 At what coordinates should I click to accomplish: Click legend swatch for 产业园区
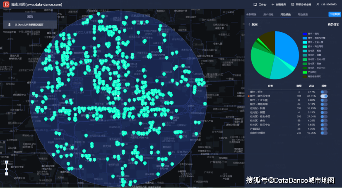click(305, 72)
